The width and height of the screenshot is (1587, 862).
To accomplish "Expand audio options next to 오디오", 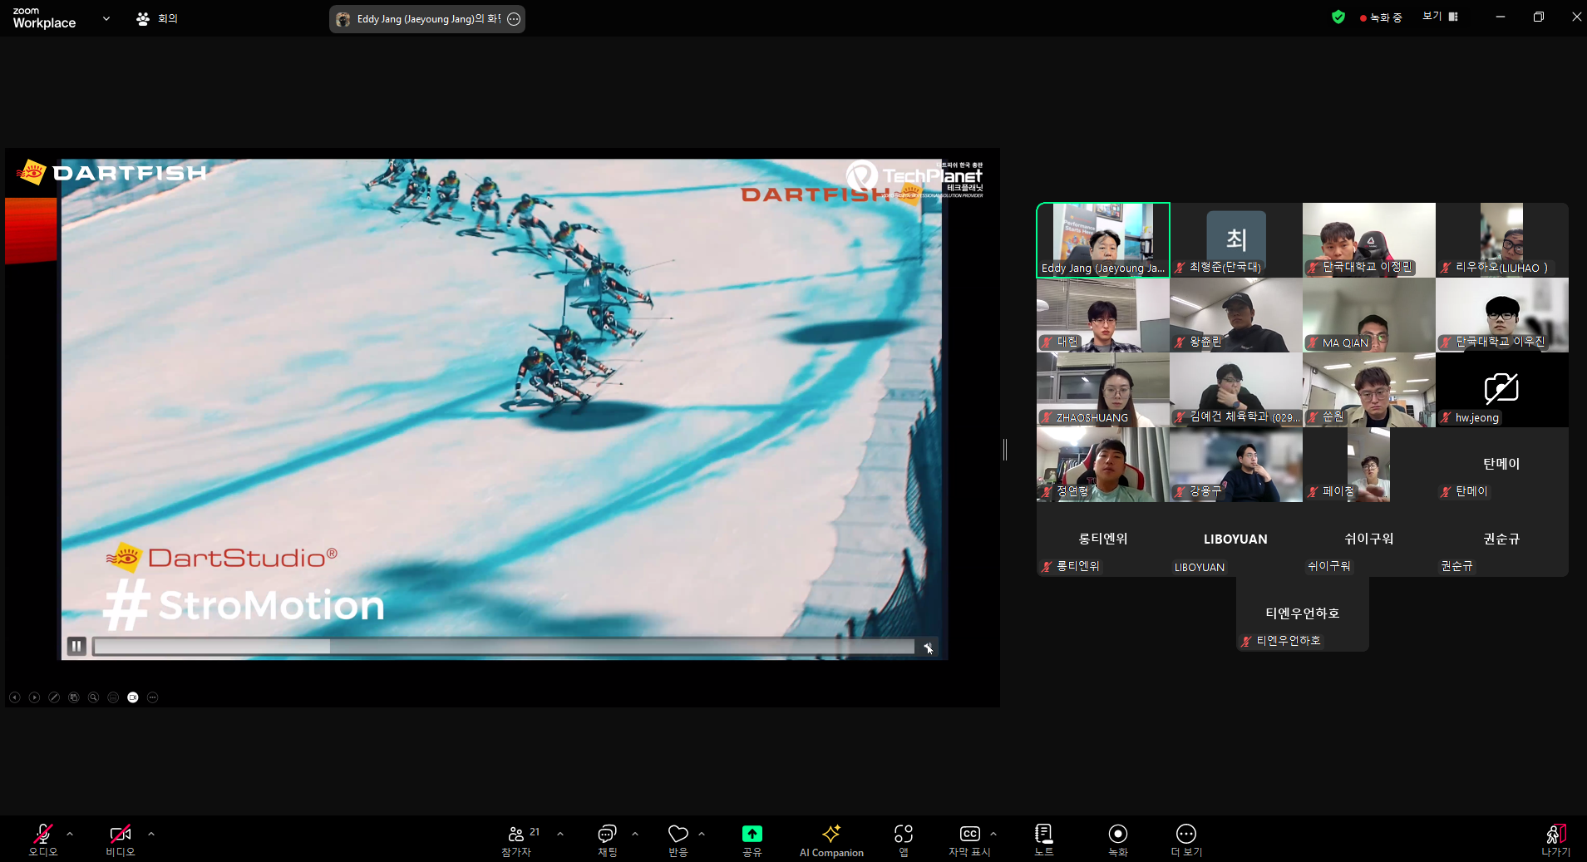I will [x=70, y=834].
